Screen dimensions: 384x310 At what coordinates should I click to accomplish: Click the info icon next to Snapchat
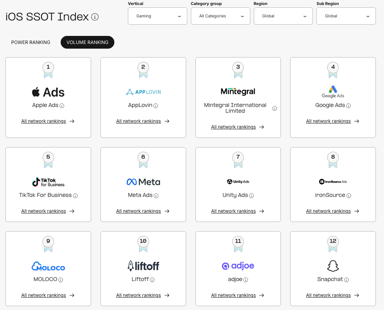point(347,280)
